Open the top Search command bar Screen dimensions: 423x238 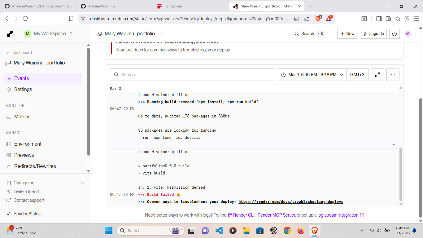click(x=309, y=34)
